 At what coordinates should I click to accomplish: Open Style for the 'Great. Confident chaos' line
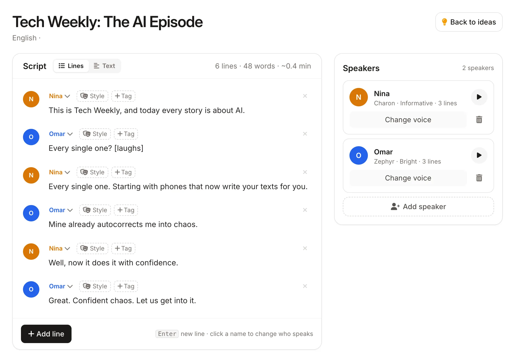tap(95, 286)
